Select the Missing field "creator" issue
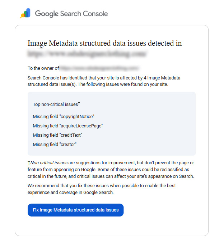 coord(55,145)
